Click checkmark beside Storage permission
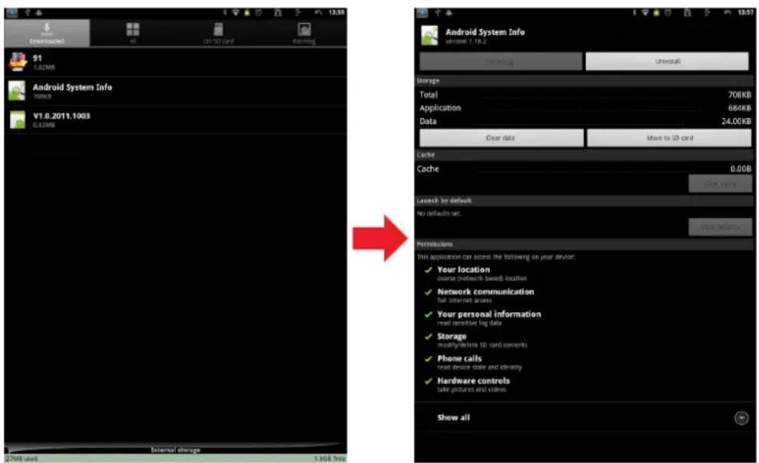The image size is (759, 463). click(428, 337)
